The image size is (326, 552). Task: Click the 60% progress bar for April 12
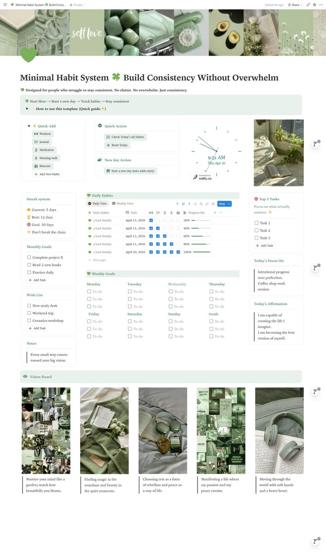[201, 236]
